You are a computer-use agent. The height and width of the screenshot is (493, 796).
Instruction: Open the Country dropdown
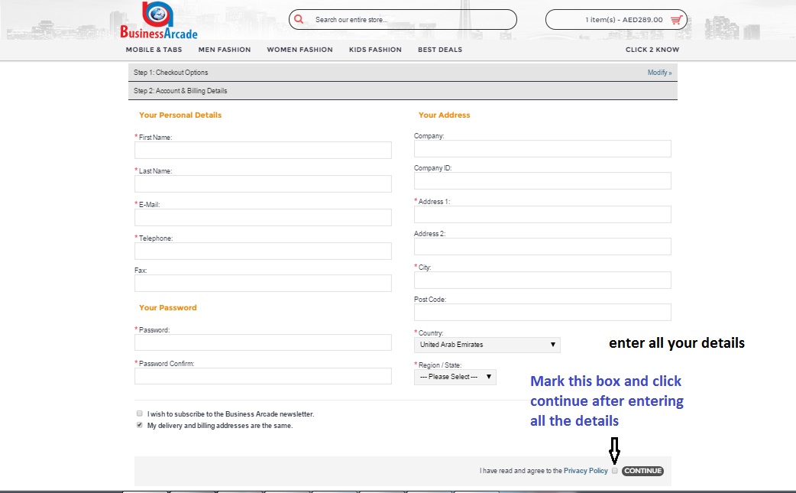point(487,345)
